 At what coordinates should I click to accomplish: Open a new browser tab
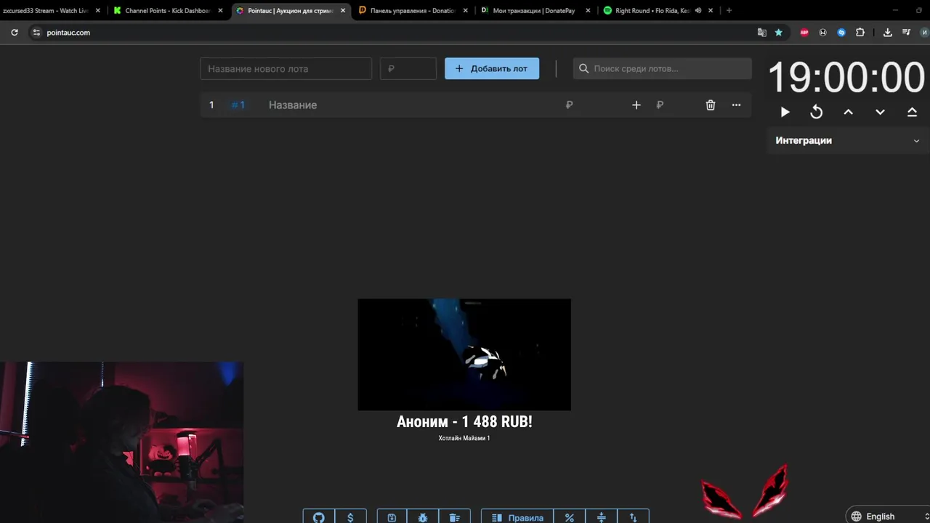729,10
